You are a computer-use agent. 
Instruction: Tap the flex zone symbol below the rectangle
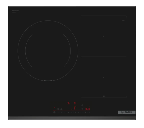coord(104,96)
